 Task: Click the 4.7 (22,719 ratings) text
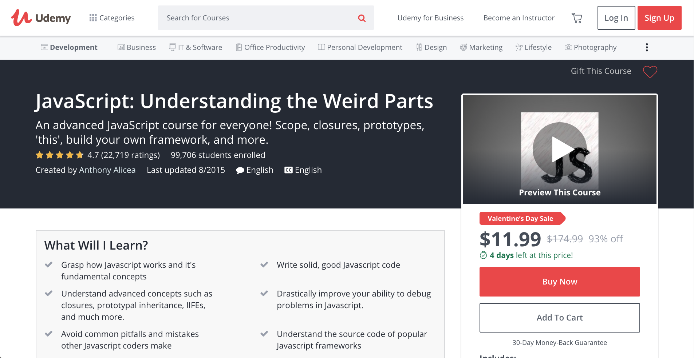point(123,155)
